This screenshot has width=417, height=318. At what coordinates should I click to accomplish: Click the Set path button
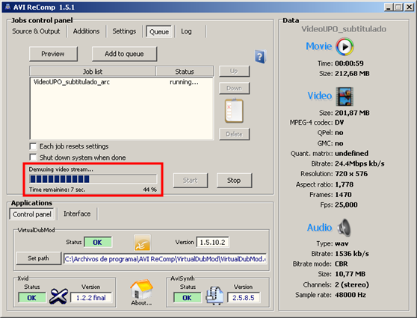39,258
